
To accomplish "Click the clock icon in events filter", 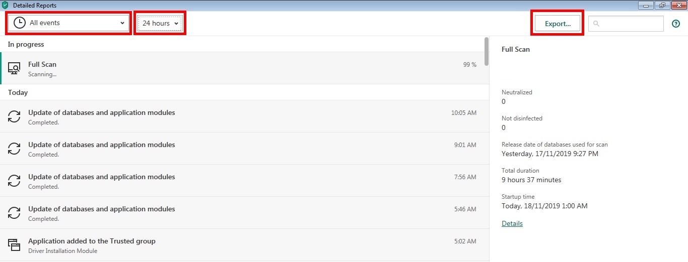I will click(20, 23).
